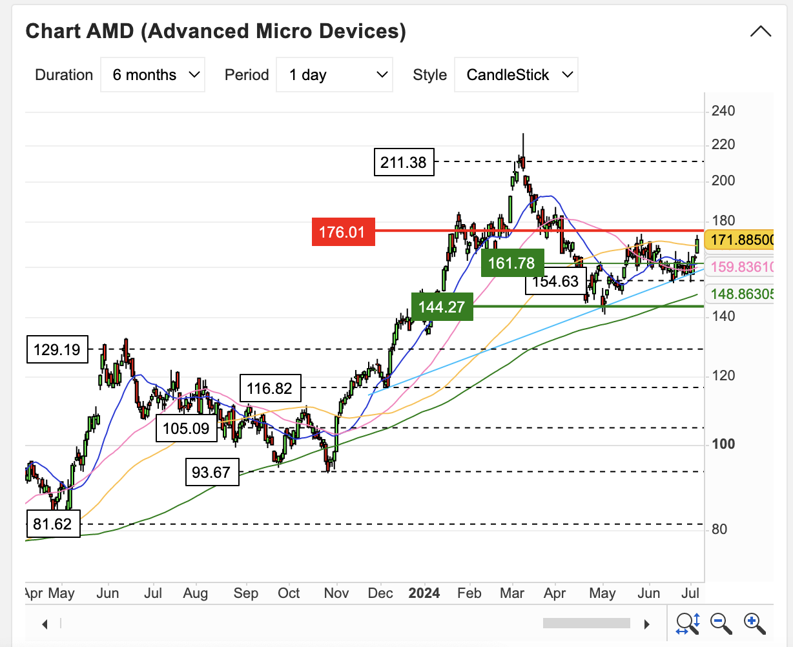
Task: Click the 81.62 price level label
Action: click(x=53, y=524)
